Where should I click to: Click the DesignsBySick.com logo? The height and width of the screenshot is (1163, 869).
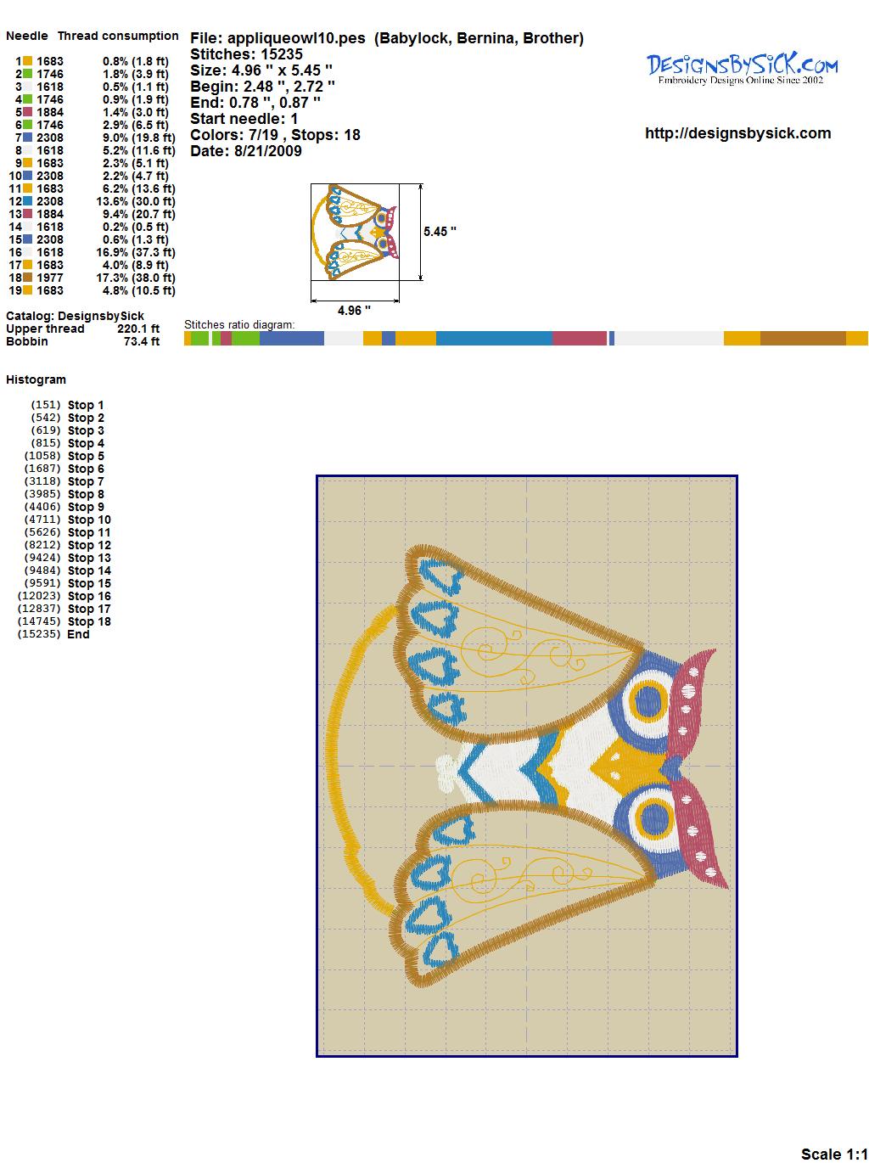[x=742, y=68]
